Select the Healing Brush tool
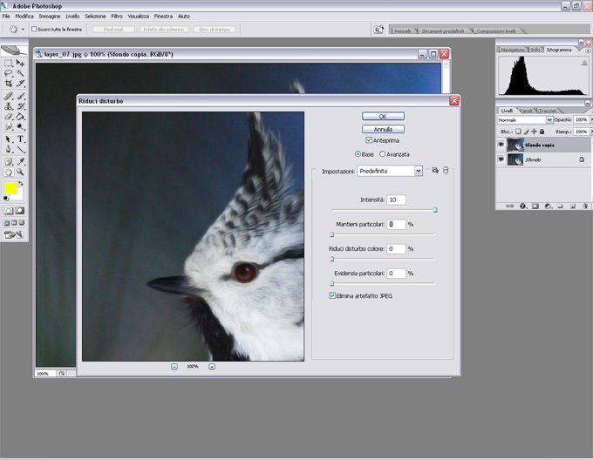 9,96
